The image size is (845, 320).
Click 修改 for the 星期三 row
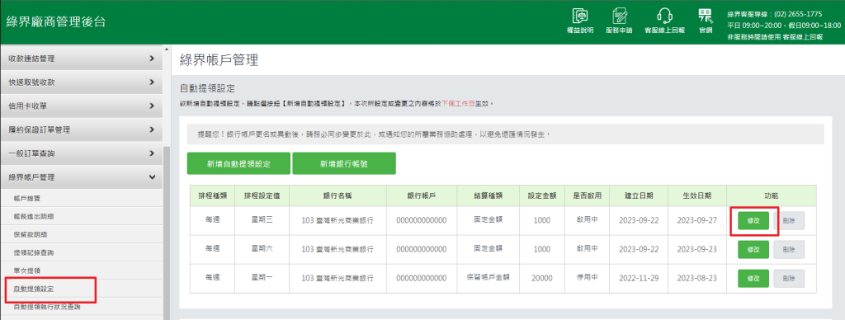753,221
